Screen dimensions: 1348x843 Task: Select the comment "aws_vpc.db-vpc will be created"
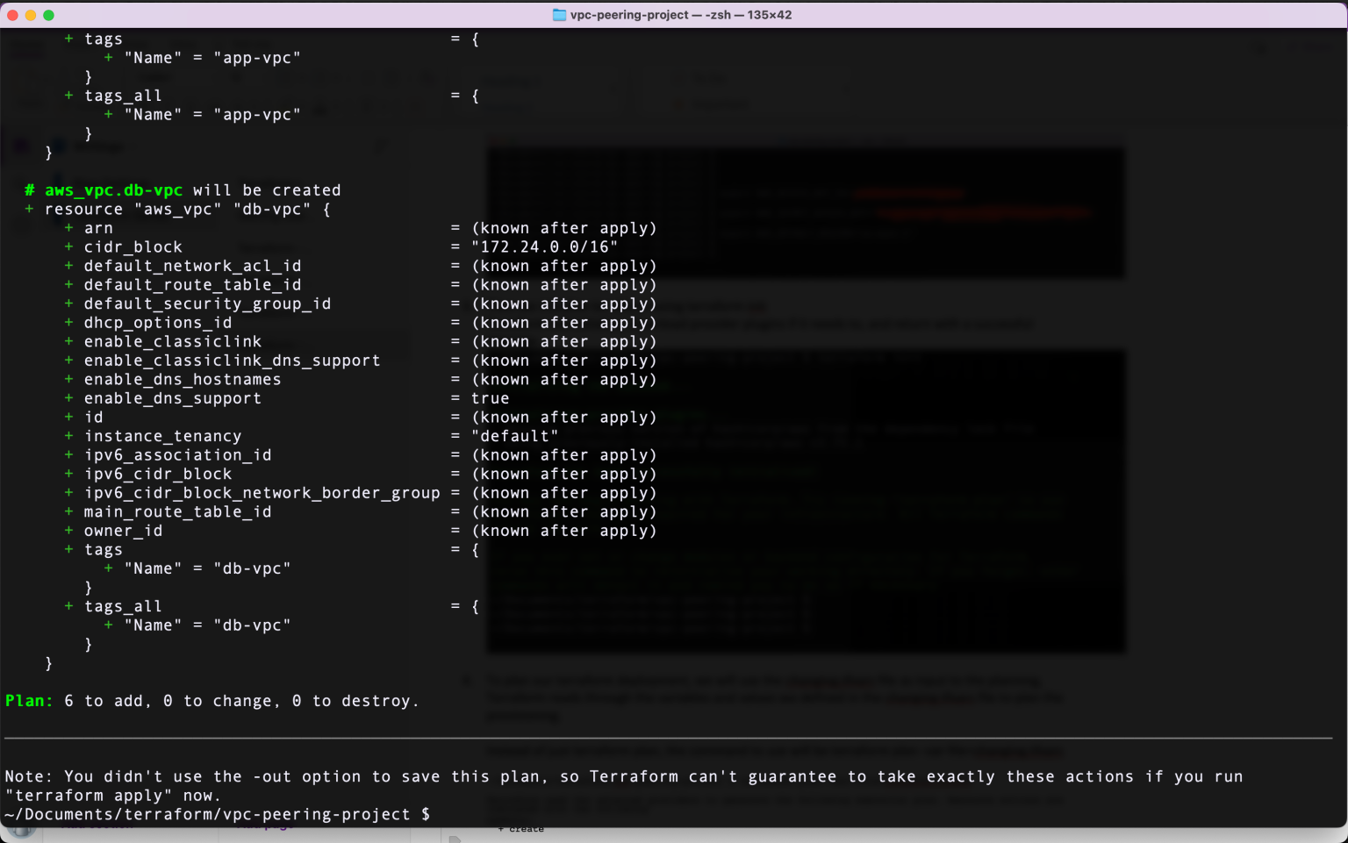(x=193, y=190)
